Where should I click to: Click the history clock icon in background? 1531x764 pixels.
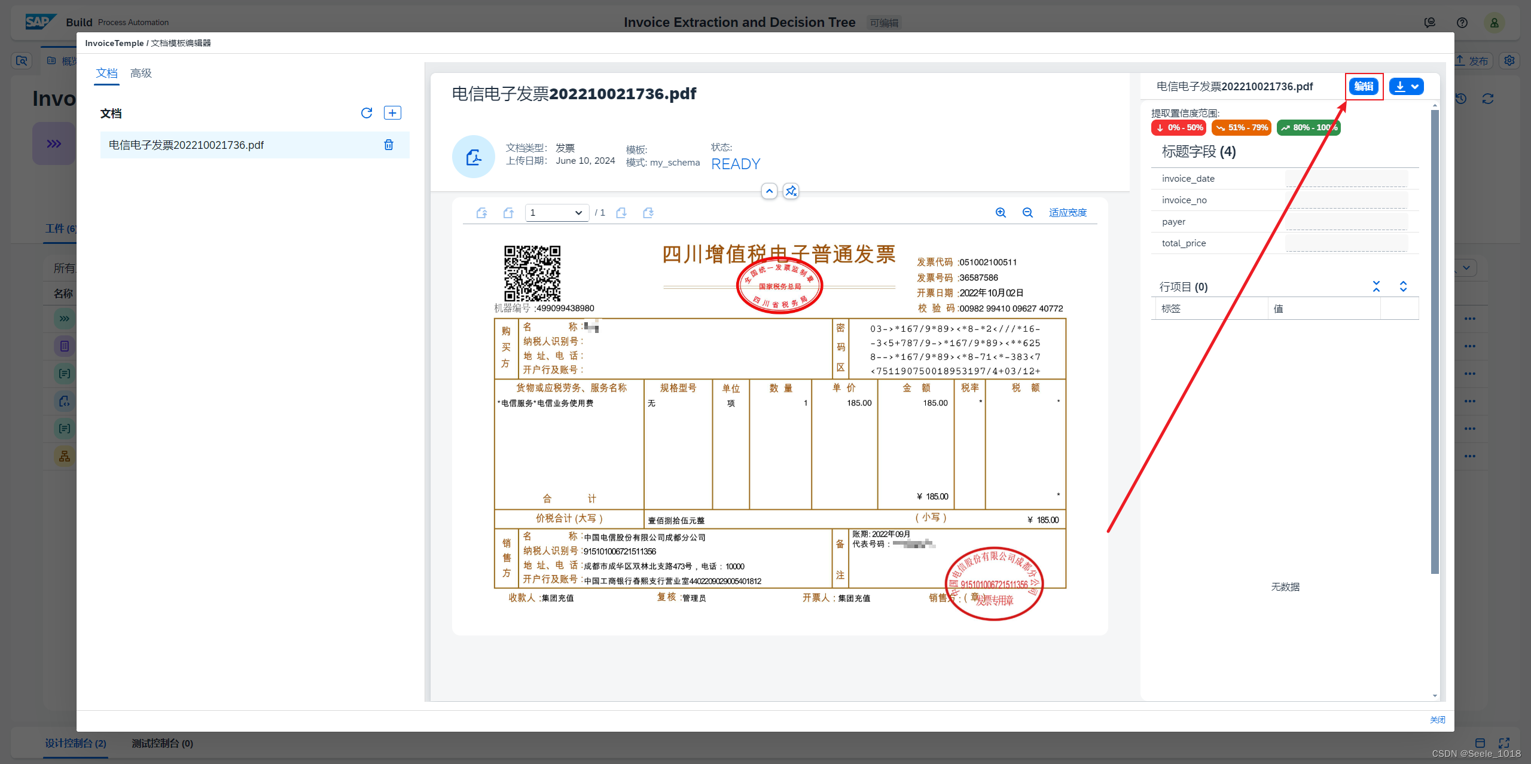(x=1461, y=99)
